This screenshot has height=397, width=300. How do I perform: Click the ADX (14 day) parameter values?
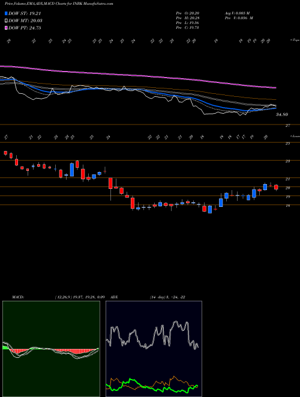point(167,297)
